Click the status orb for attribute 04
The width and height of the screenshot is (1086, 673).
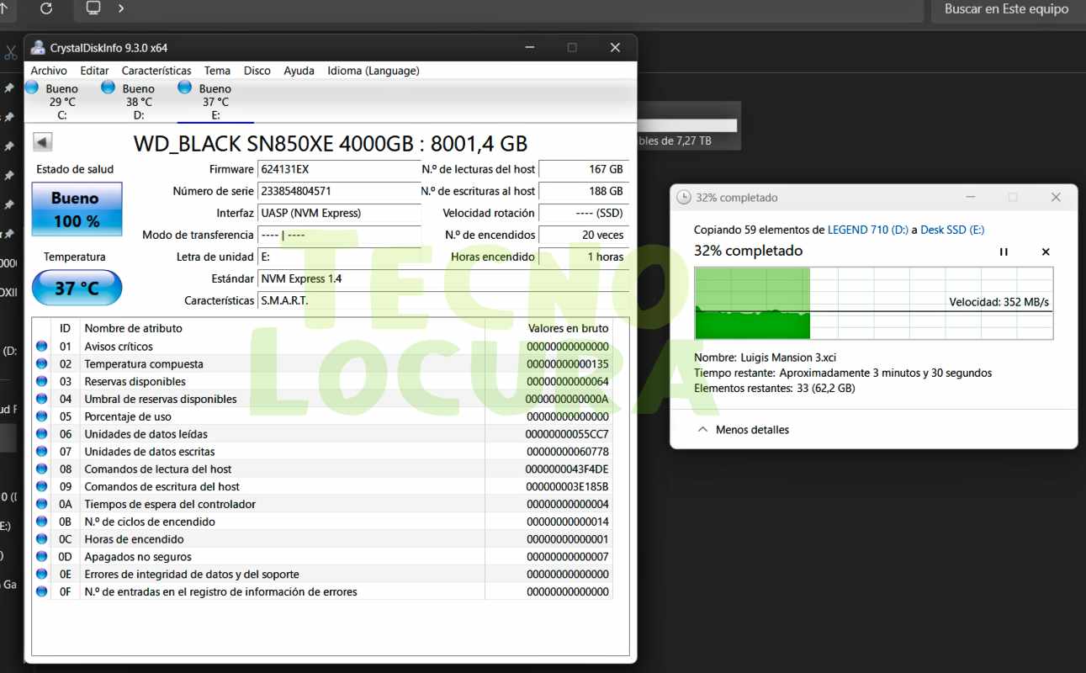coord(41,400)
